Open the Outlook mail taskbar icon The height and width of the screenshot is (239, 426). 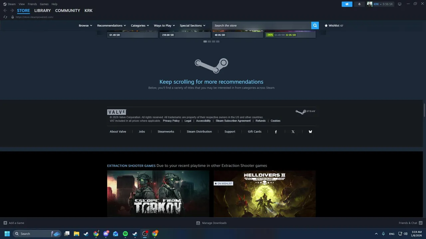[x=115, y=234]
